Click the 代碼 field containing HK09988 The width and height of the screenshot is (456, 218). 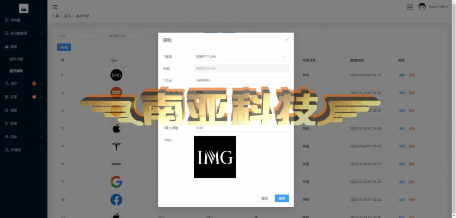(x=241, y=80)
